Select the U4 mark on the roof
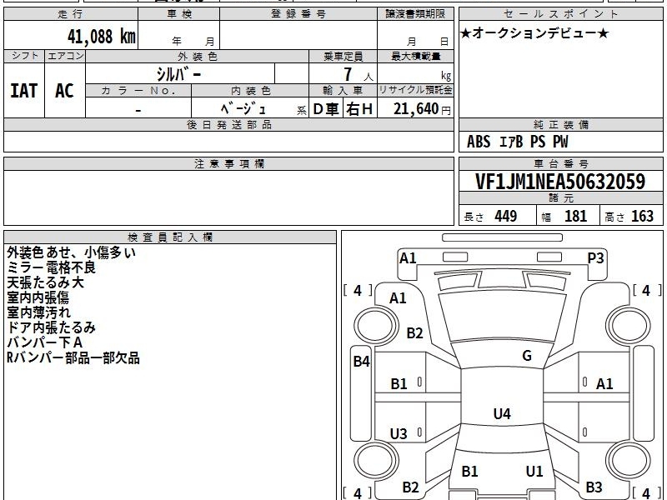Screen dimensions: 667x500 502,413
